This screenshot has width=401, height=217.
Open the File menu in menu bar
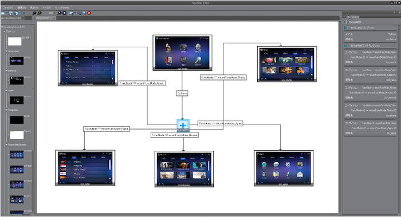tap(8, 7)
